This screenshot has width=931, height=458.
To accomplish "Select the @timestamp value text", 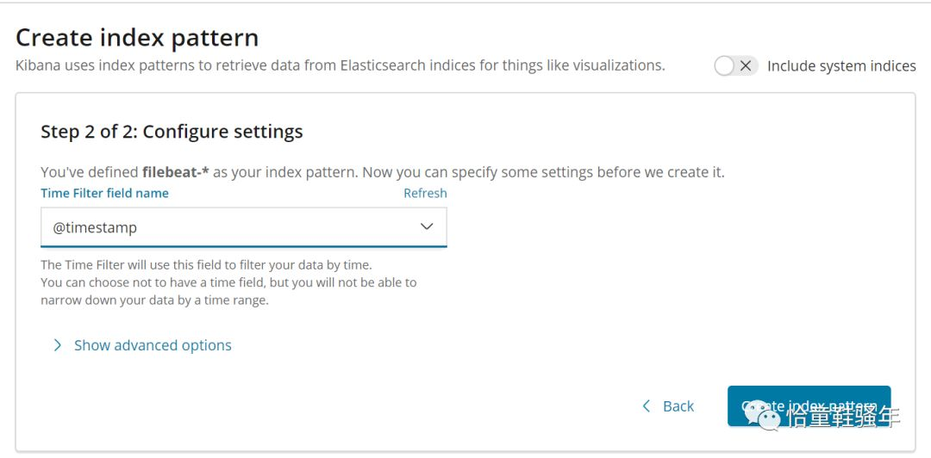I will click(95, 227).
